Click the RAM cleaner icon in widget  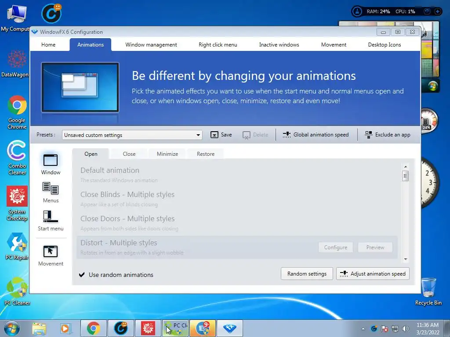click(357, 11)
